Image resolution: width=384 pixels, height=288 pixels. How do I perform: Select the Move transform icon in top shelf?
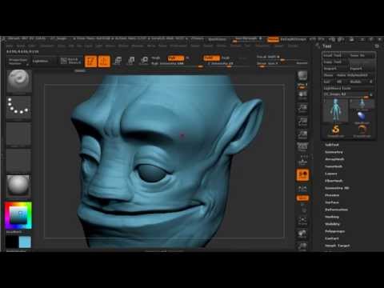click(118, 61)
